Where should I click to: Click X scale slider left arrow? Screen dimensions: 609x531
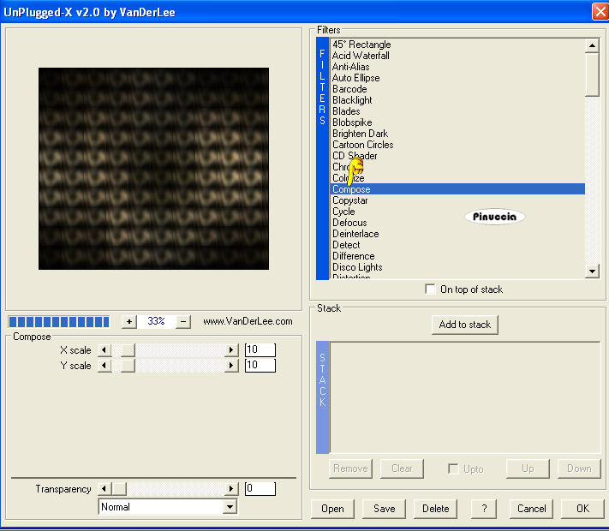105,350
